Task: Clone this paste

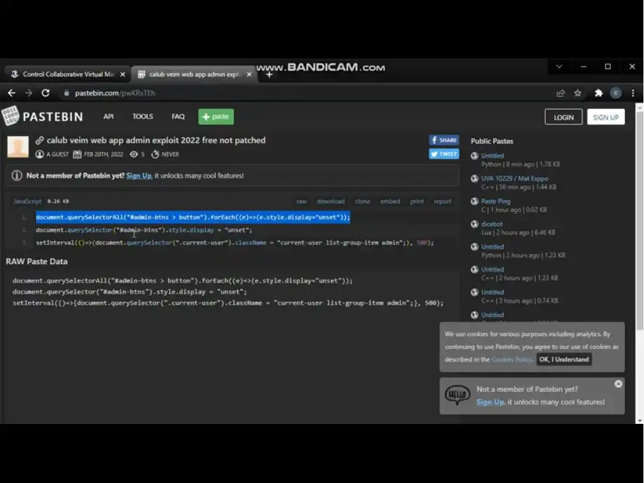Action: [362, 201]
